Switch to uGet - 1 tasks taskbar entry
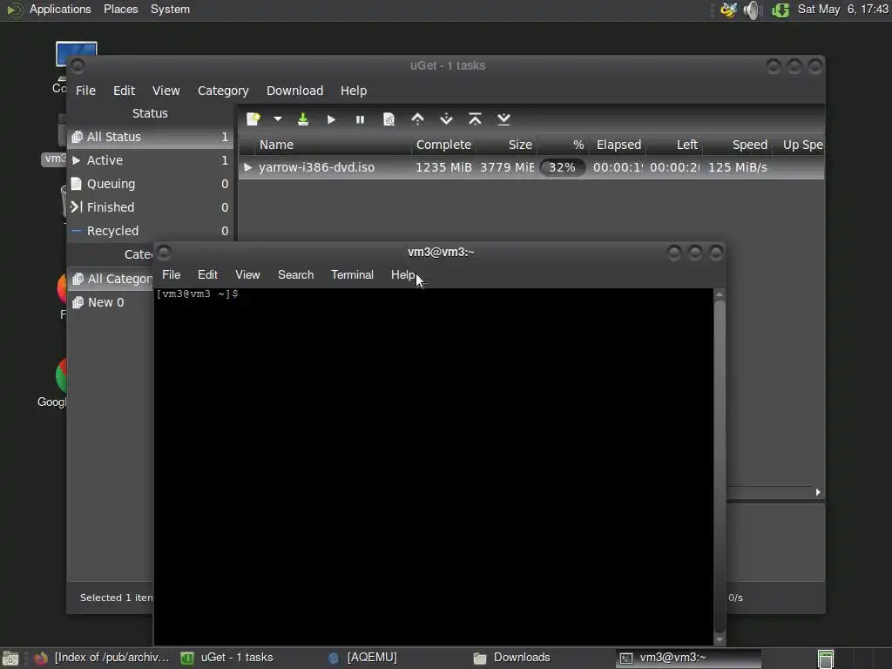The width and height of the screenshot is (892, 669). (x=227, y=658)
